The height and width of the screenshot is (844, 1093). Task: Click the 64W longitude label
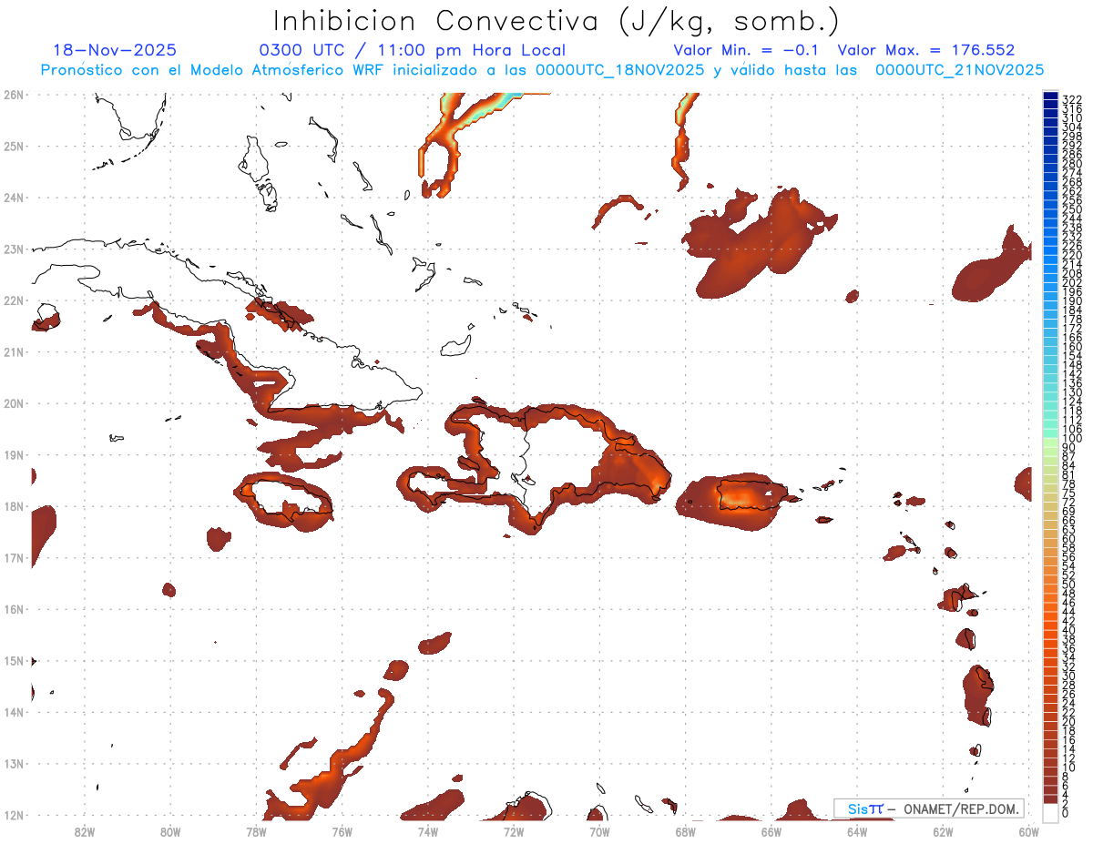coord(857,831)
